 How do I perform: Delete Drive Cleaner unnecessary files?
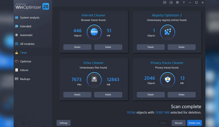coord(108,95)
